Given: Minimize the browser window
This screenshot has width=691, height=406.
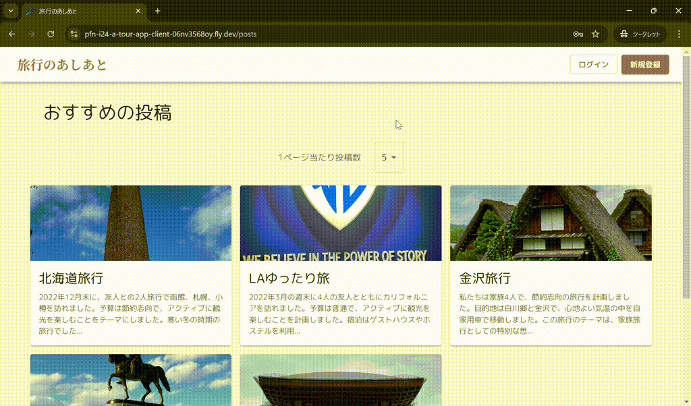Looking at the screenshot, I should tap(630, 11).
